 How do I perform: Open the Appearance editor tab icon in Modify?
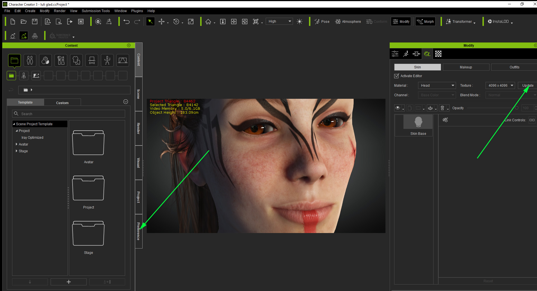click(427, 54)
